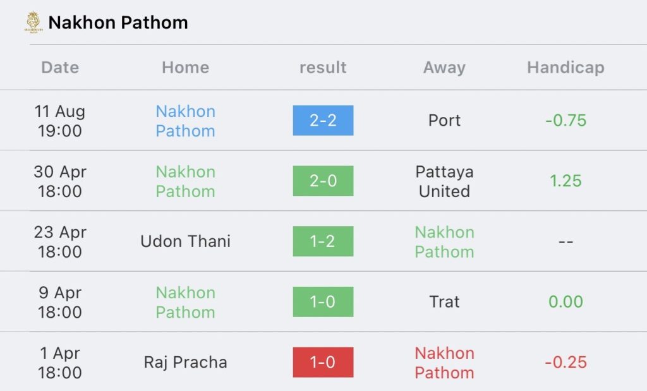
Task: Select the Date column header
Action: pyautogui.click(x=60, y=67)
